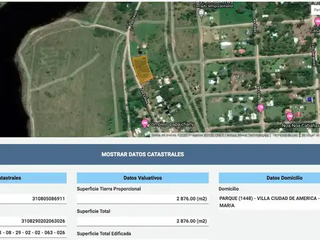Screen dimensions: 320x240
Task: Click the MOSTRAR DATOS CATASTRALES bar
Action: (160, 154)
